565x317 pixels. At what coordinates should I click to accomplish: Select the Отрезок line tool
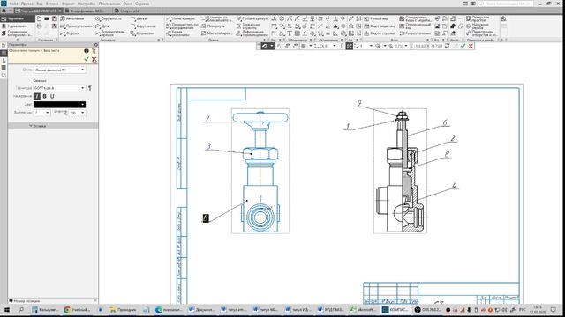(x=71, y=33)
